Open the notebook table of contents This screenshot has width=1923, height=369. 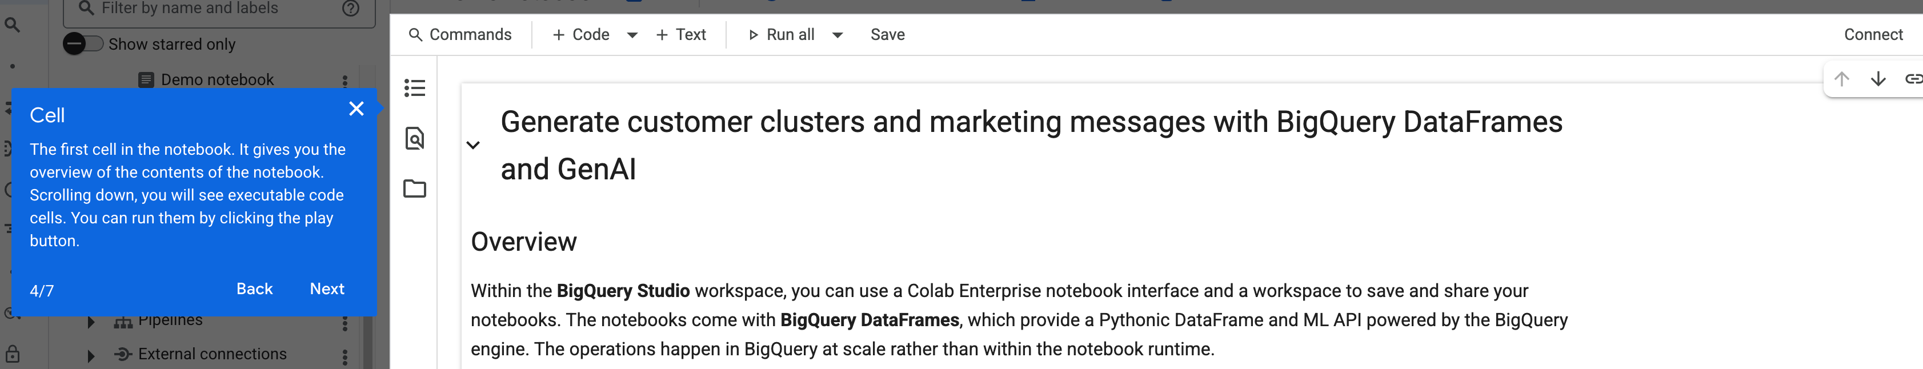(x=414, y=87)
